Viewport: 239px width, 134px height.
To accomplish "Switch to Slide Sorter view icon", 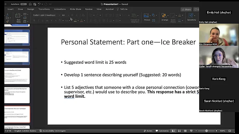I will pyautogui.click(x=179, y=131).
